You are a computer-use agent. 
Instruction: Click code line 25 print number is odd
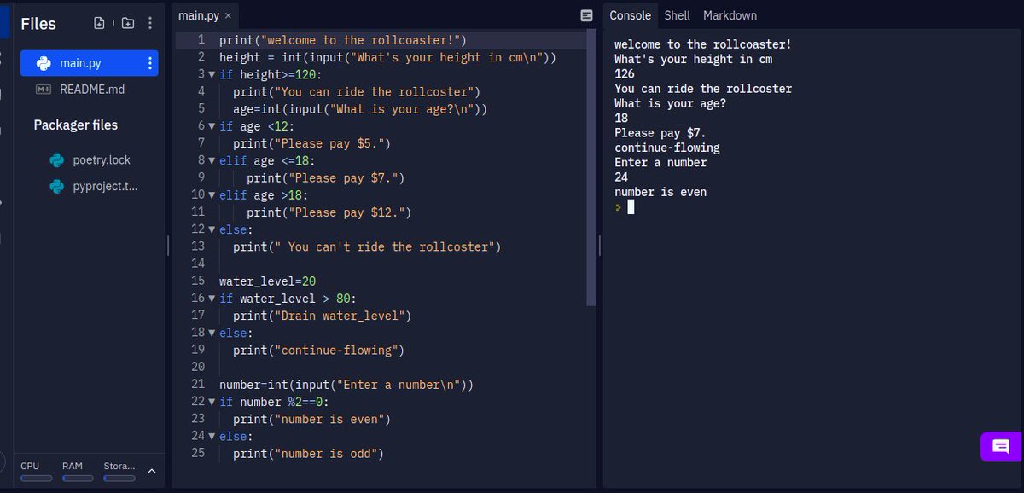coord(309,453)
